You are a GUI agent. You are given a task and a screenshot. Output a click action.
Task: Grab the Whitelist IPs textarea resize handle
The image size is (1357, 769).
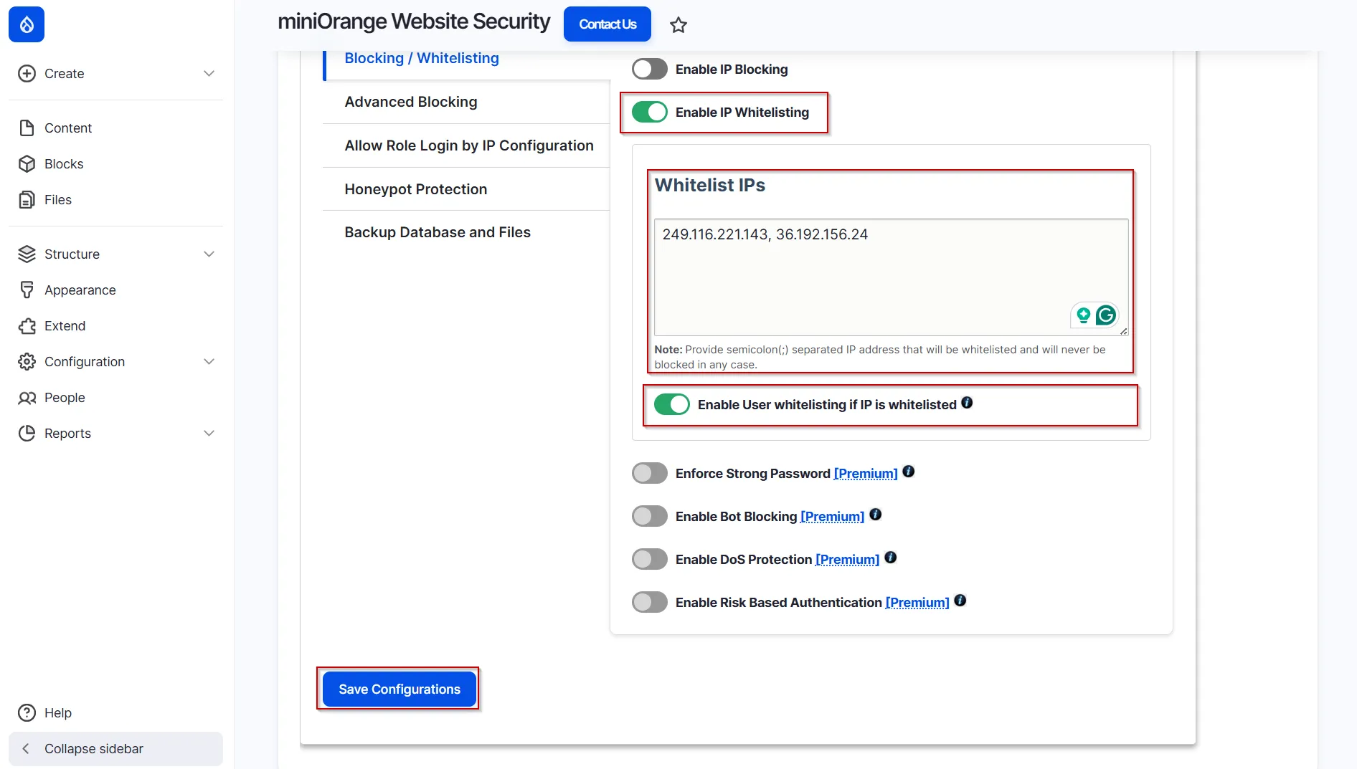(x=1123, y=330)
